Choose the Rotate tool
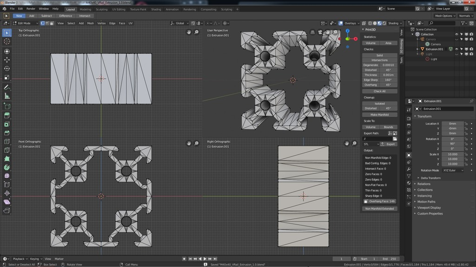The image size is (476, 267). pos(7,67)
